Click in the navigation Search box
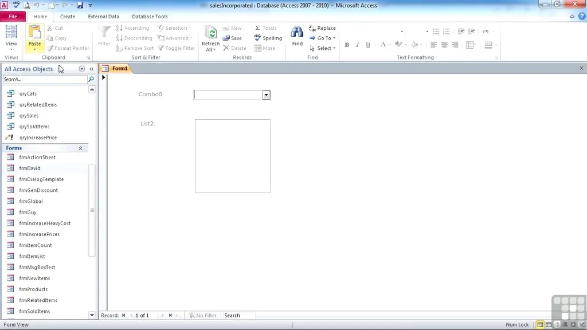 coord(45,79)
